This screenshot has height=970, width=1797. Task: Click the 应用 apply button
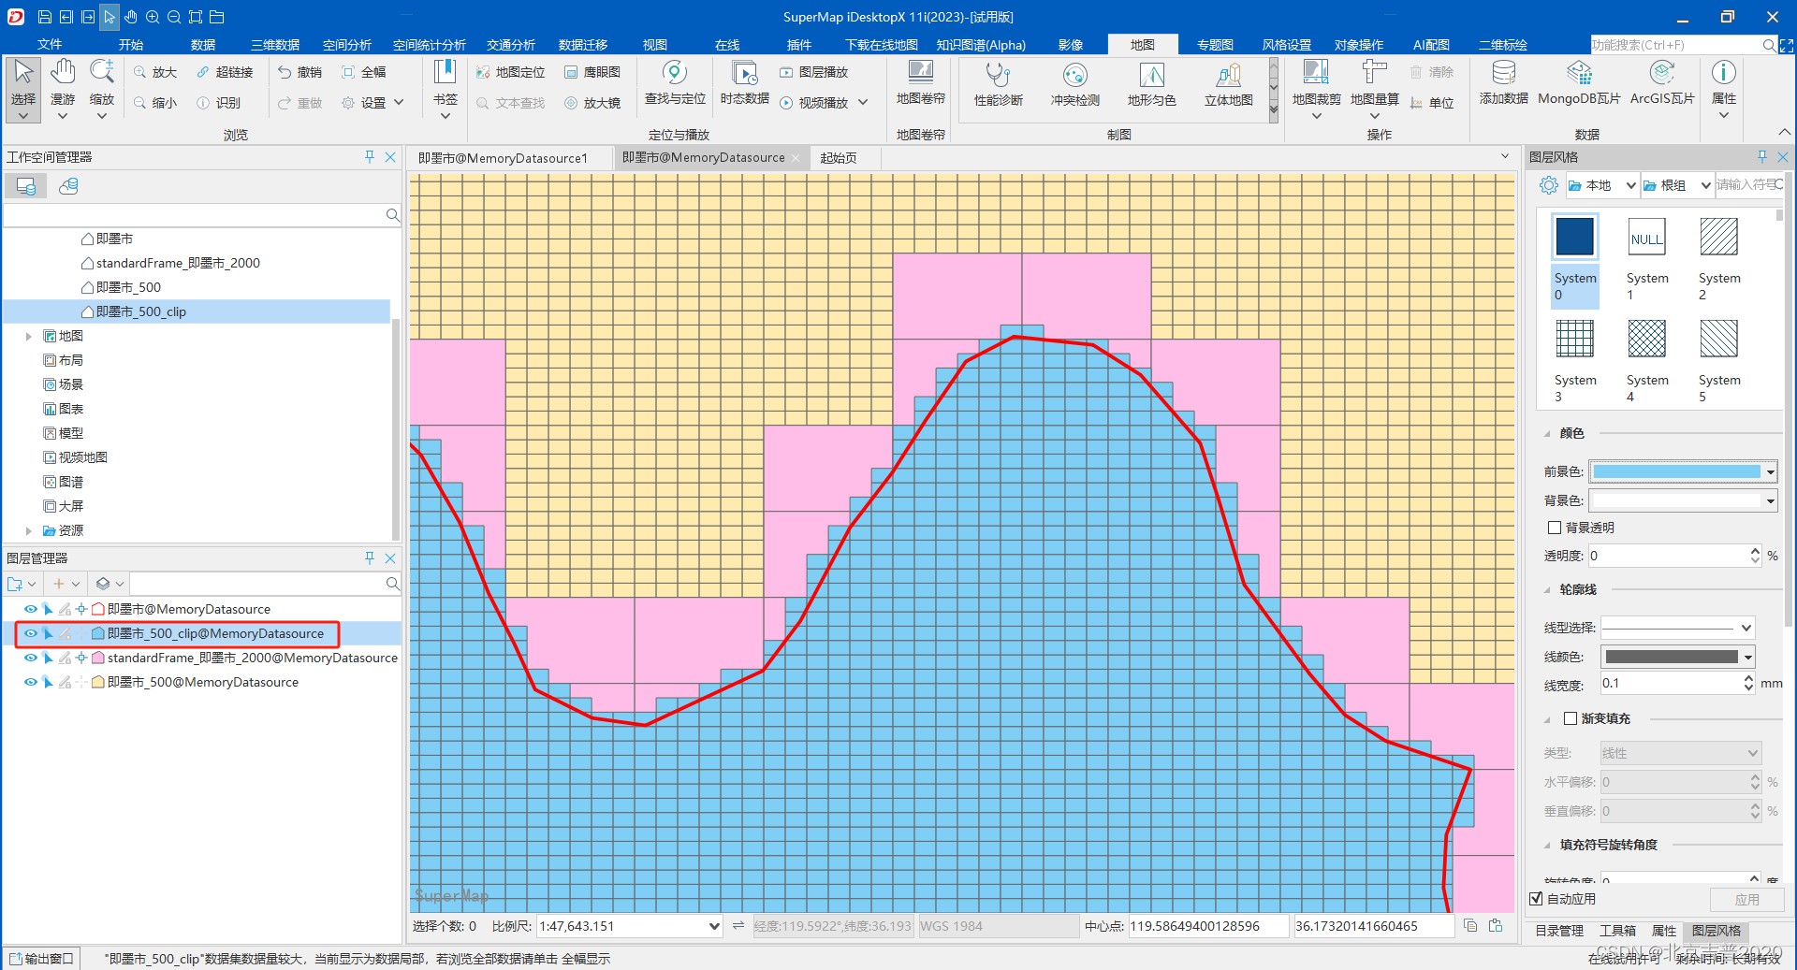point(1746,899)
